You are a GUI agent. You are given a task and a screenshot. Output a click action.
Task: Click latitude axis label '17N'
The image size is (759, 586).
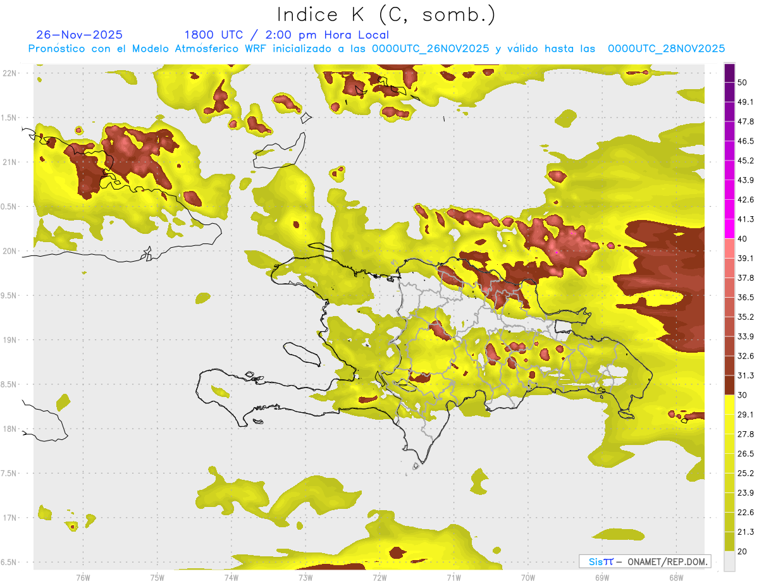click(x=9, y=518)
